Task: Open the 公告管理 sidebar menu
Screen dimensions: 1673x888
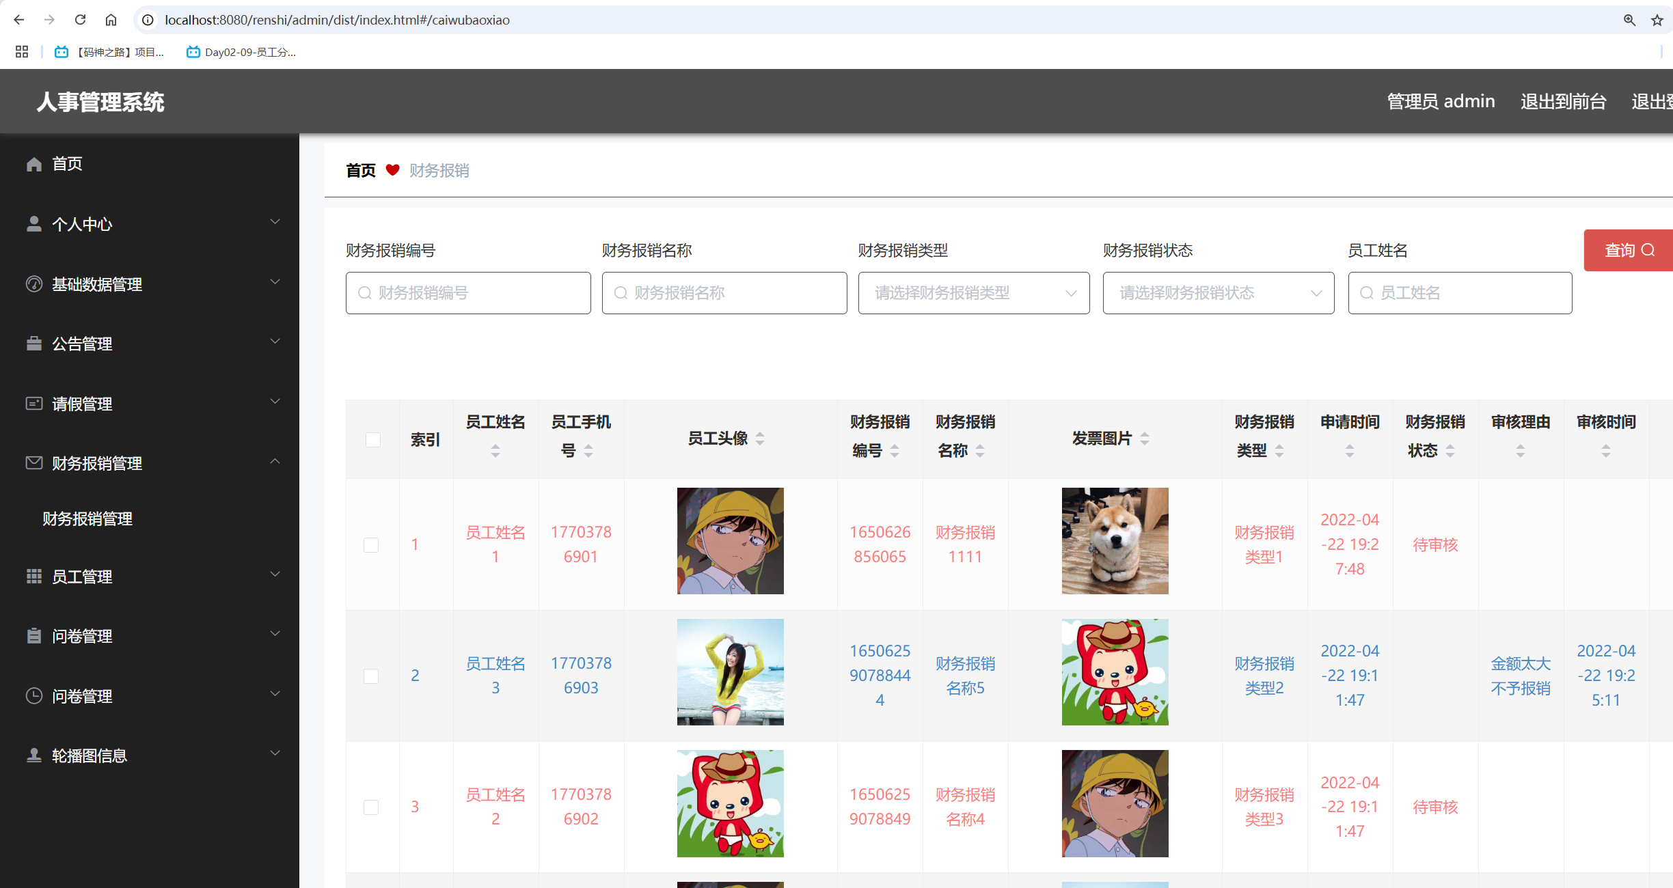Action: [x=150, y=344]
